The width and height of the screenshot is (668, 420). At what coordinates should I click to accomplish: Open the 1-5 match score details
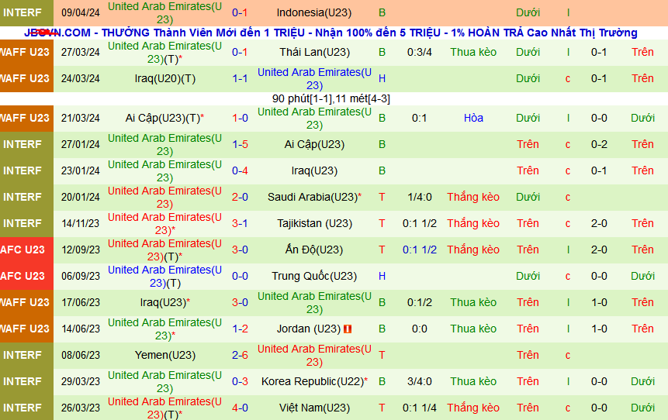(x=240, y=144)
